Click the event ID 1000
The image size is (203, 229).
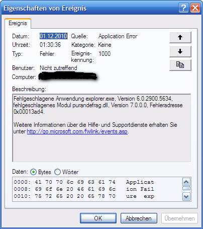tap(105, 54)
